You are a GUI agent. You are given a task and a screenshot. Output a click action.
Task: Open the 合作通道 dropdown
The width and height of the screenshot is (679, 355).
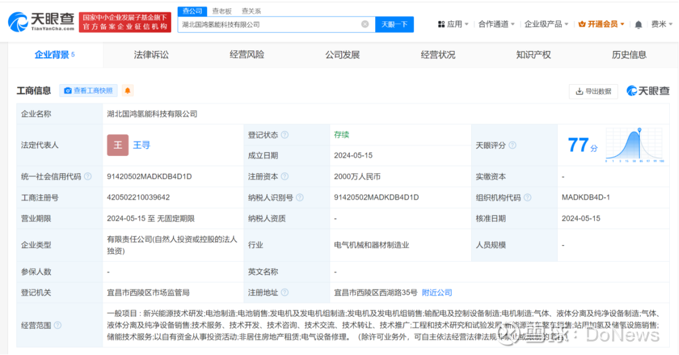click(496, 24)
